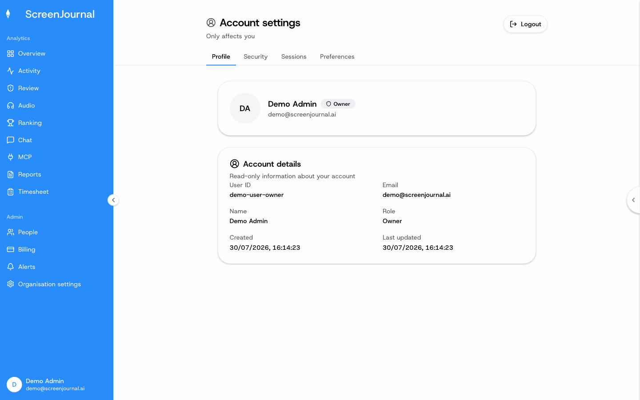Click the ScreenJournal logo icon

click(x=8, y=14)
